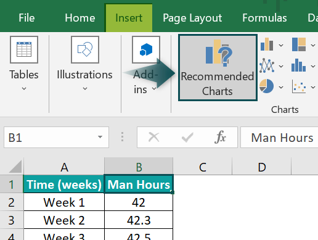
Task: Insert a scatter or bubble chart
Action: point(299,86)
